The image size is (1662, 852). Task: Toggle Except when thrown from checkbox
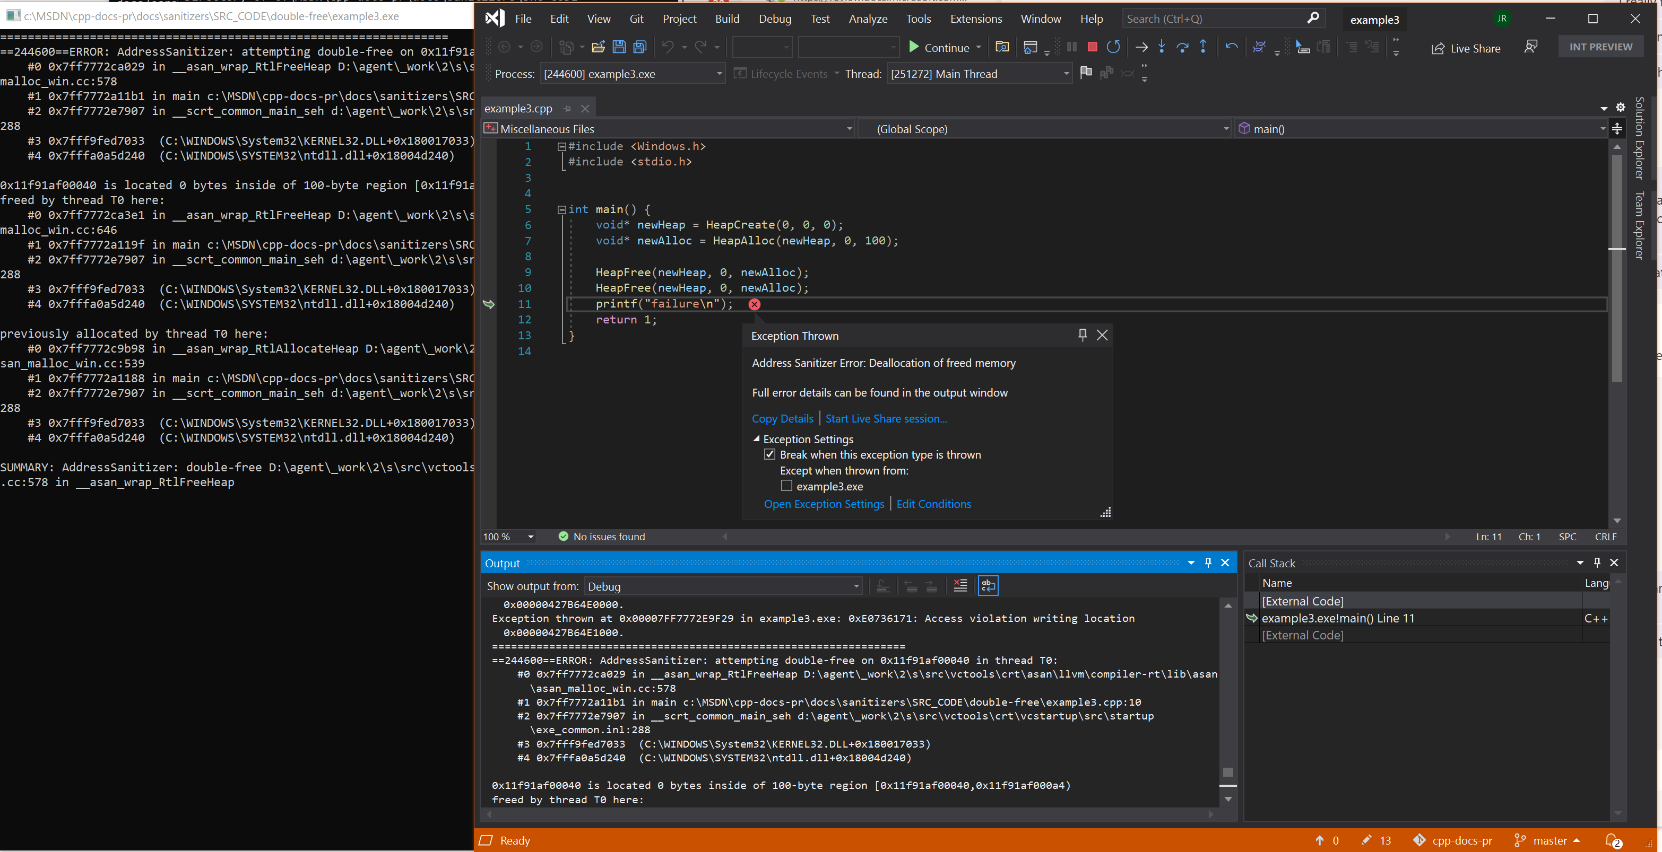[x=785, y=486]
